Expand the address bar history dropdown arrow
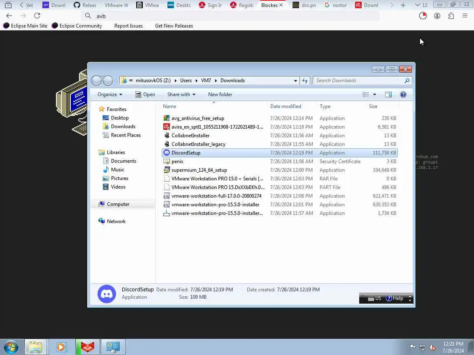Image resolution: width=474 pixels, height=355 pixels. [295, 81]
